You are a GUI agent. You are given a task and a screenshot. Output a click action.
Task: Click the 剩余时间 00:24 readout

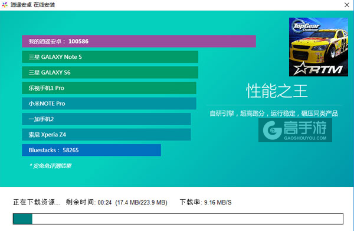click(88, 202)
